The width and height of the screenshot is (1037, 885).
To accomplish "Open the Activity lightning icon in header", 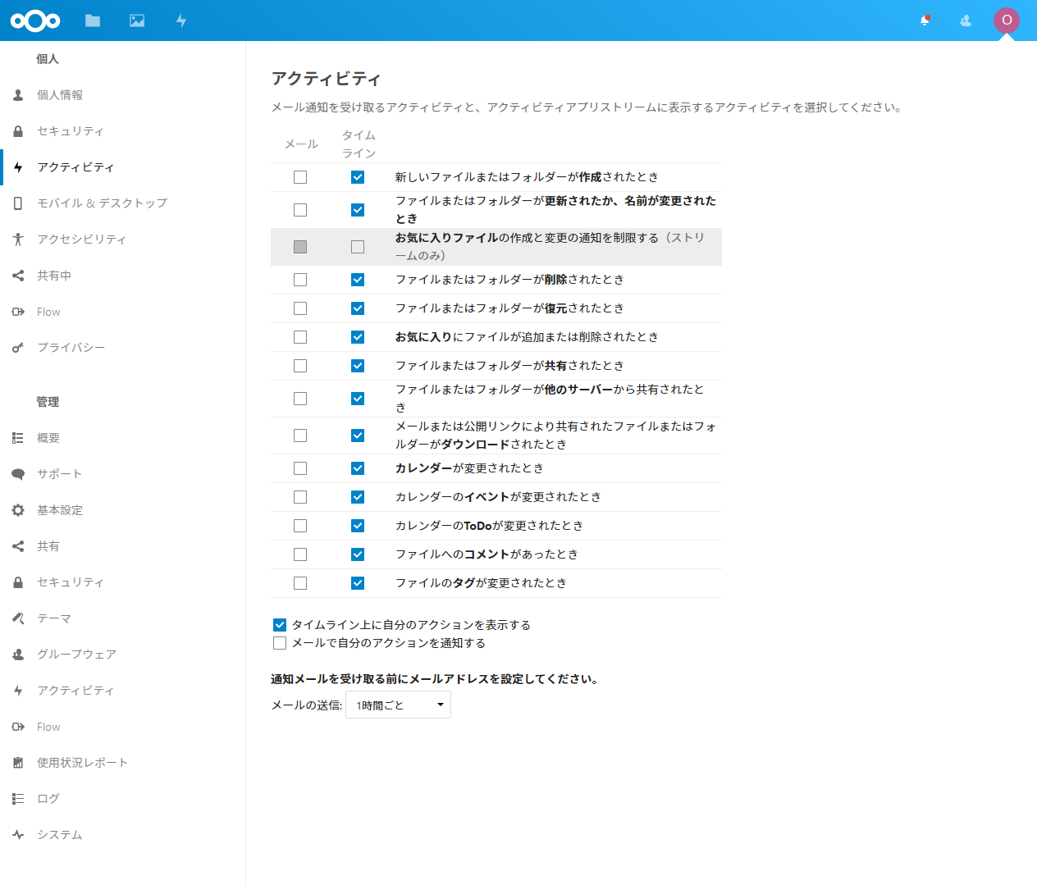I will [181, 21].
